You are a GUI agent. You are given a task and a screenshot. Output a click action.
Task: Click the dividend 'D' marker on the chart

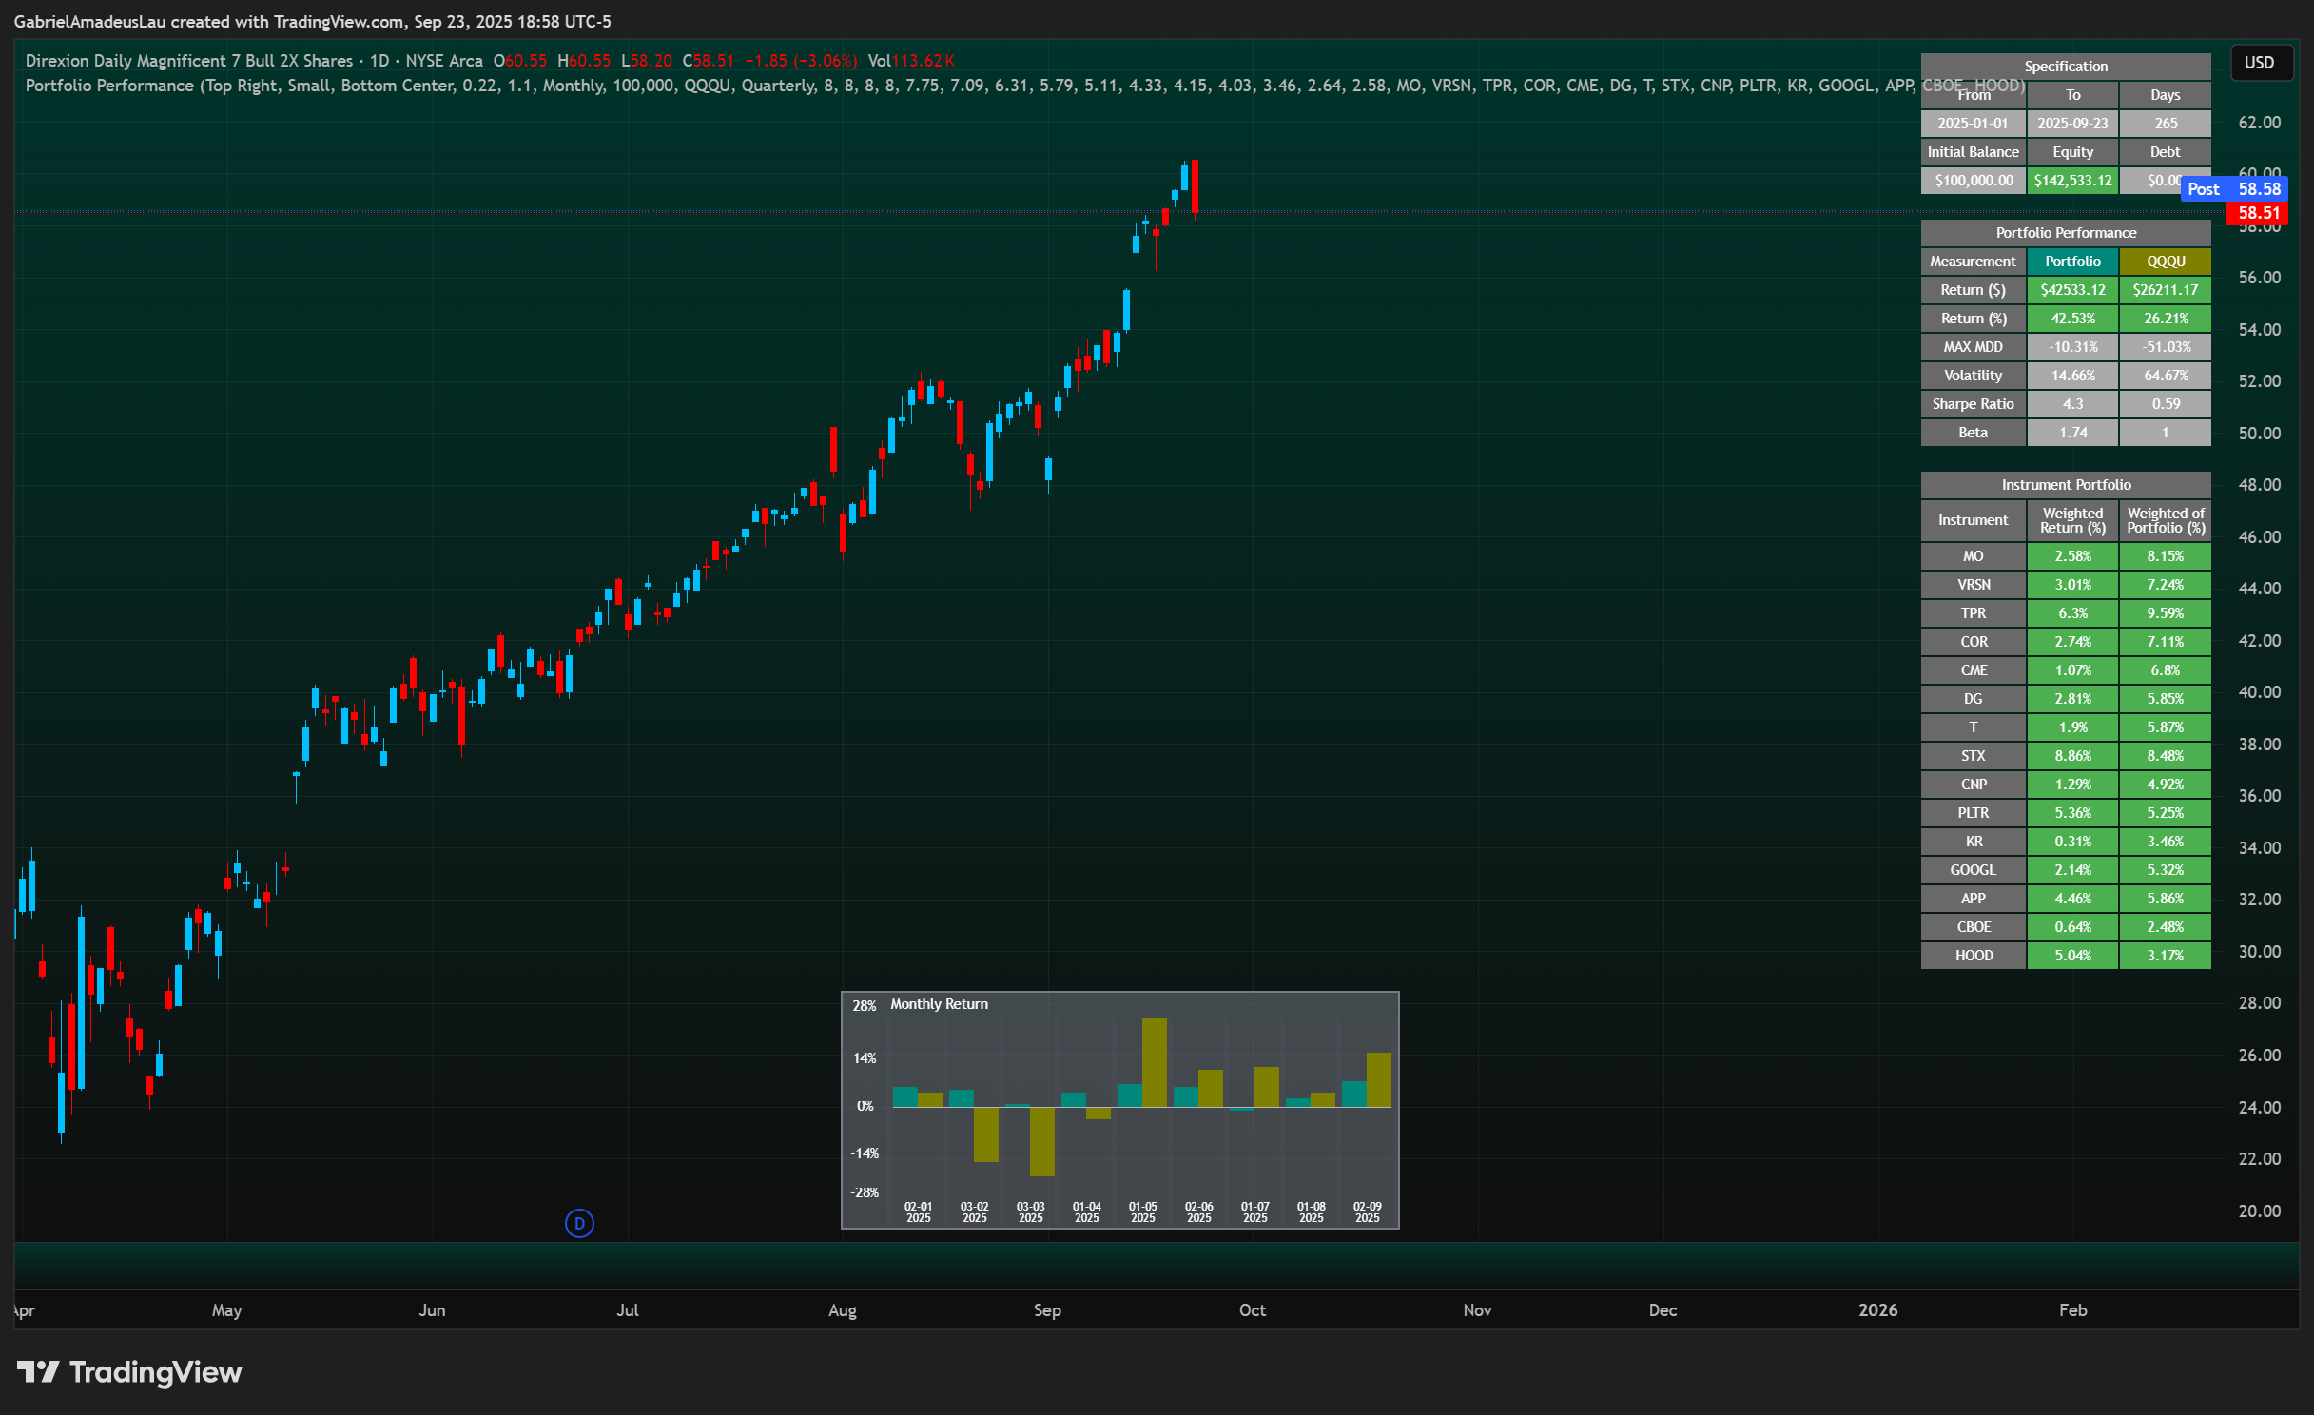point(579,1223)
